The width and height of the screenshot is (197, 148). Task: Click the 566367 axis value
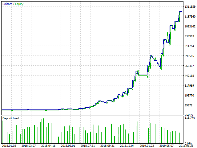(189, 66)
